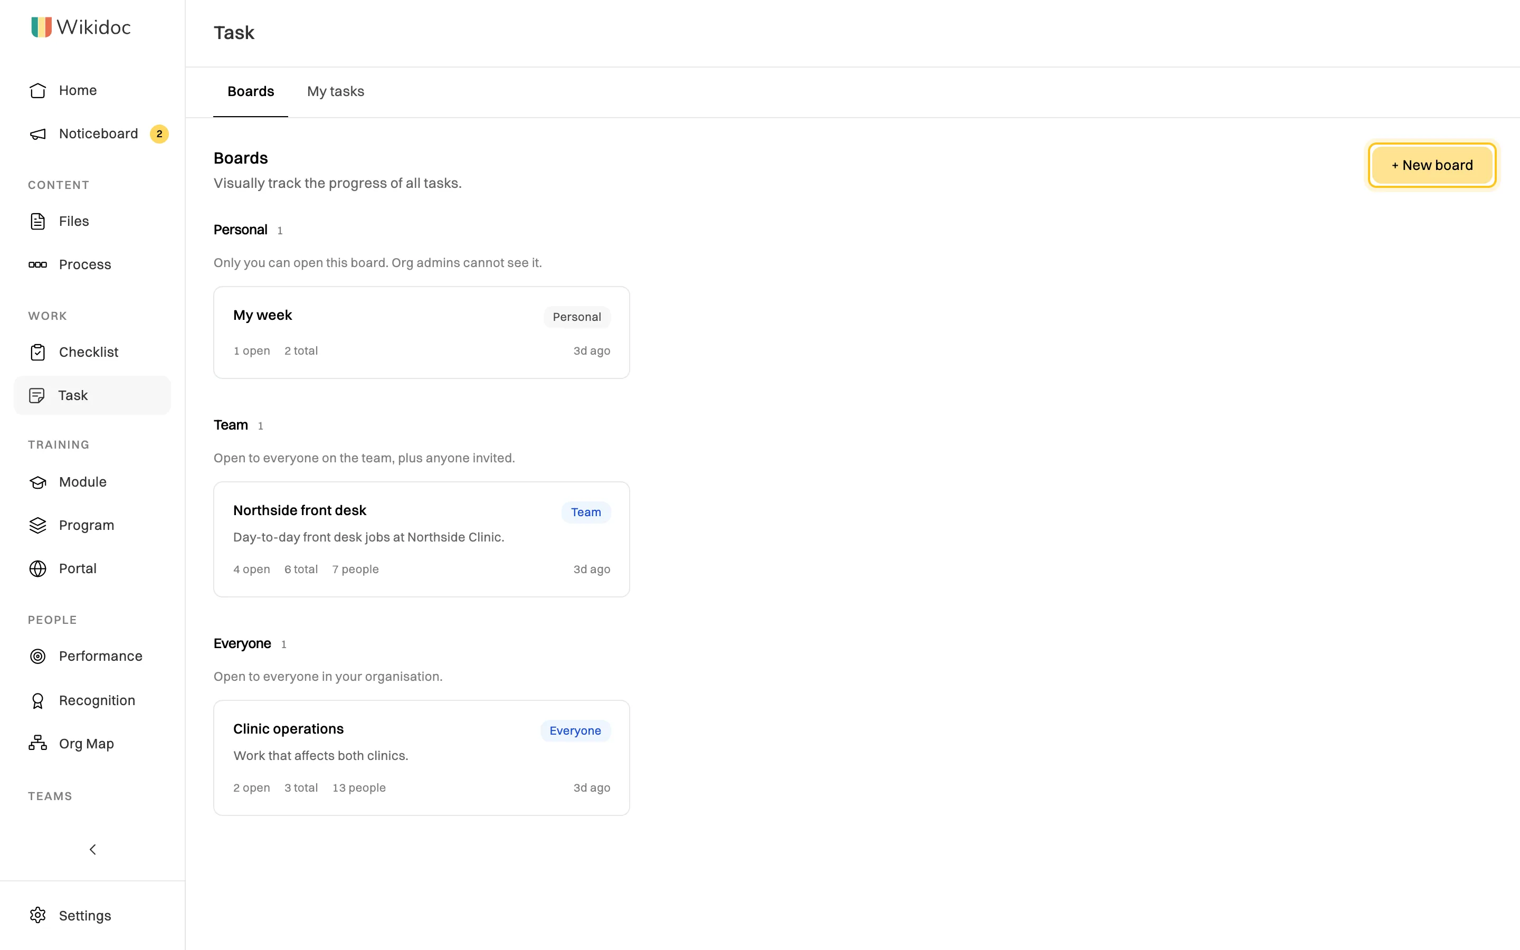Switch to the Boards tab
The width and height of the screenshot is (1520, 950).
(251, 92)
